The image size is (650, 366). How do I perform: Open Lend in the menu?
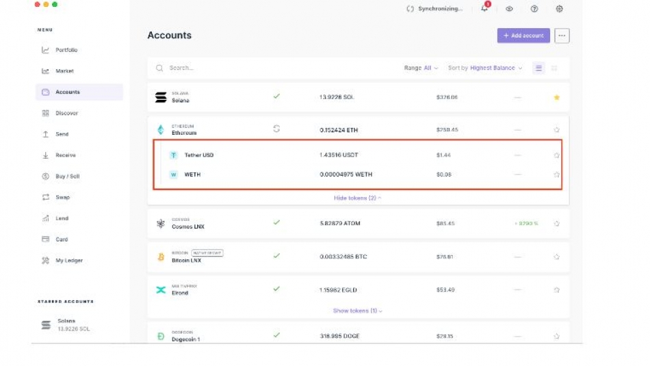pos(79,218)
